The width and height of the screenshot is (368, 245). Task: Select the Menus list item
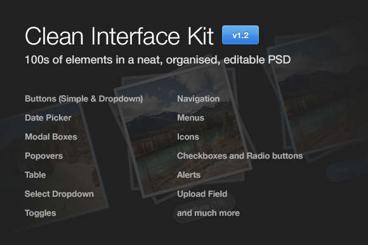pyautogui.click(x=190, y=118)
